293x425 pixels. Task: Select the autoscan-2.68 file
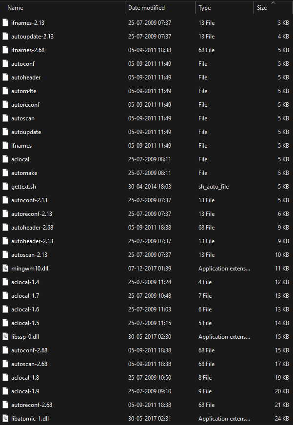click(x=29, y=364)
